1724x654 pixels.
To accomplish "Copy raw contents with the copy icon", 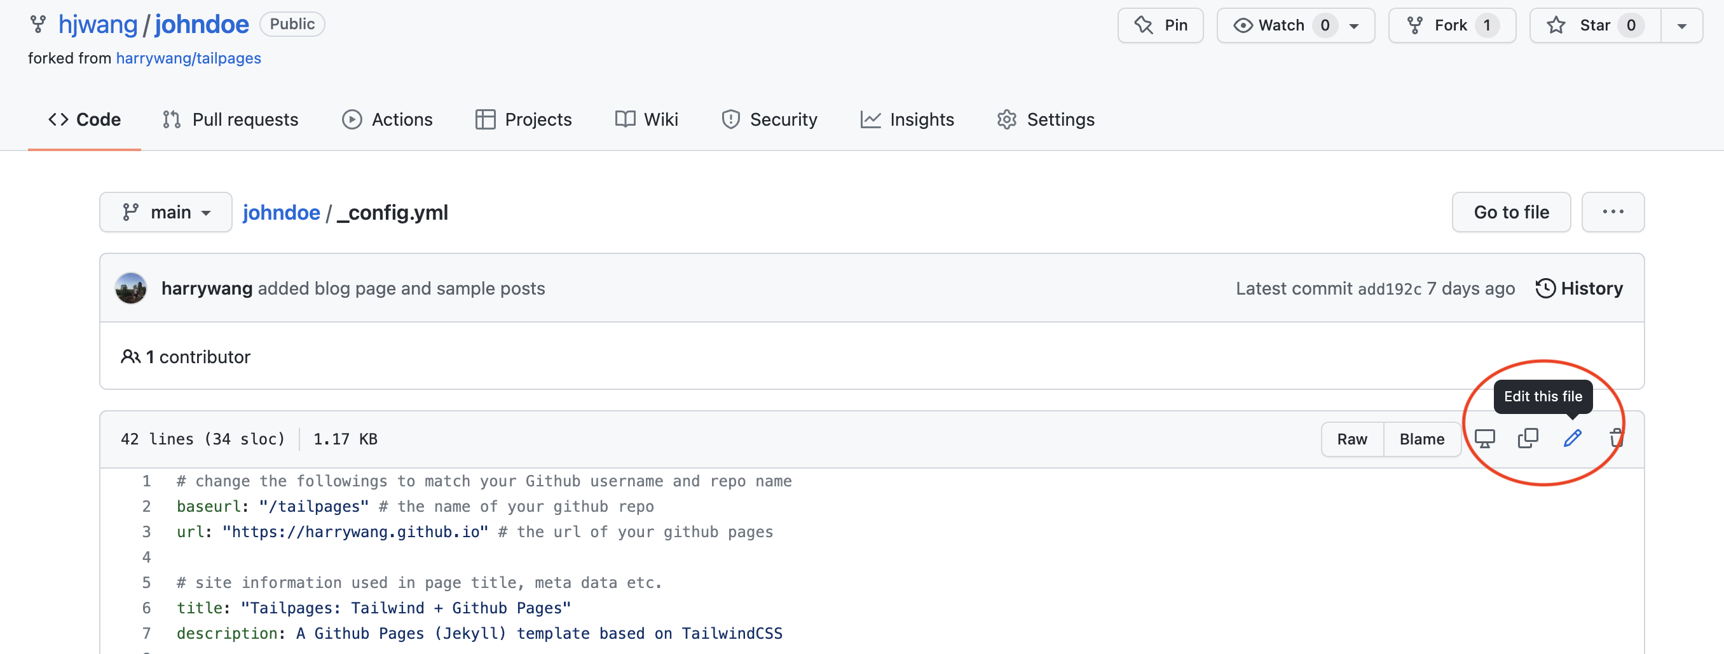I will pyautogui.click(x=1528, y=439).
